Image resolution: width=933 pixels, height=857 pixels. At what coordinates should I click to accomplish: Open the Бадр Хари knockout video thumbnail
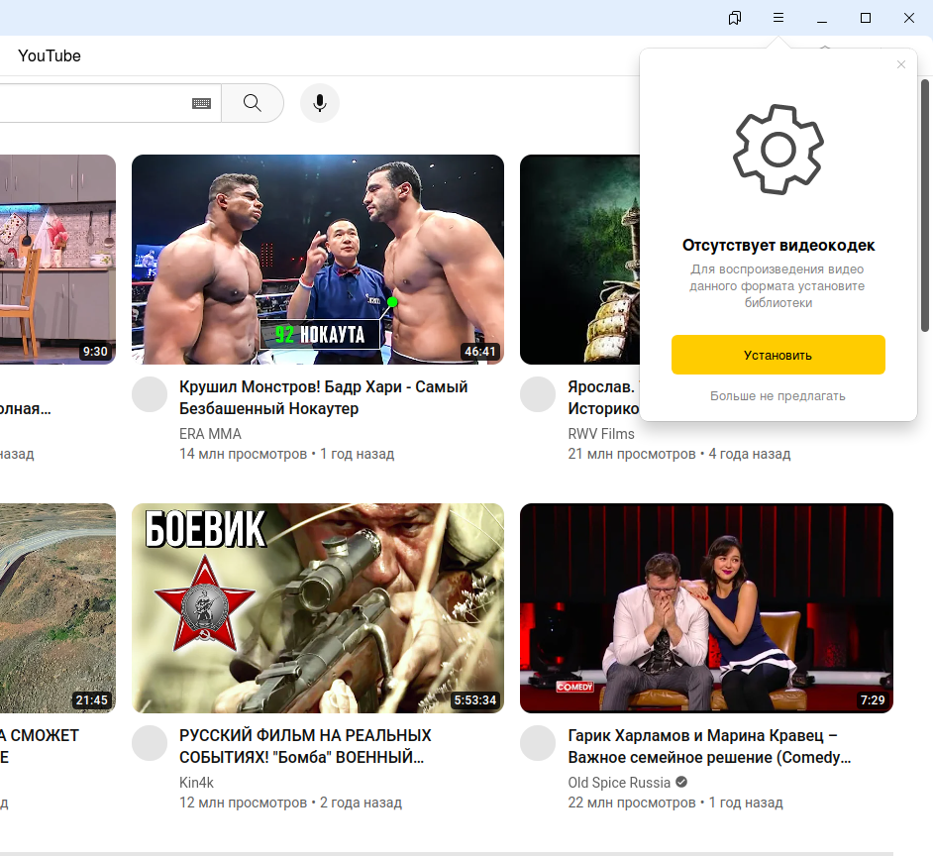[x=318, y=260]
